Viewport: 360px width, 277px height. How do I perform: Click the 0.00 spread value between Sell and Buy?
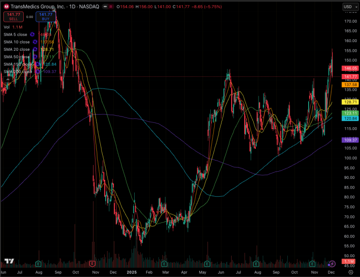(30, 17)
